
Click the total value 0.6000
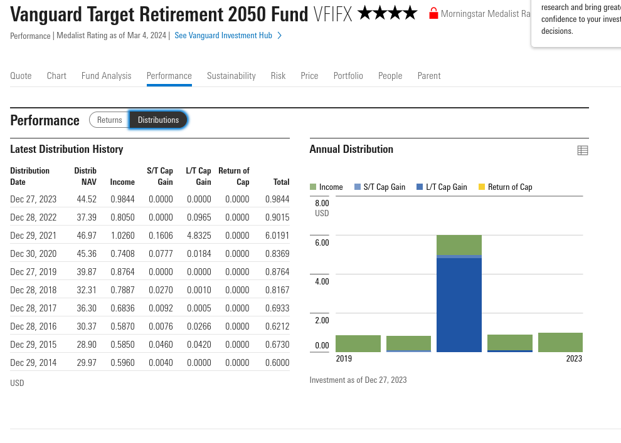coord(277,363)
